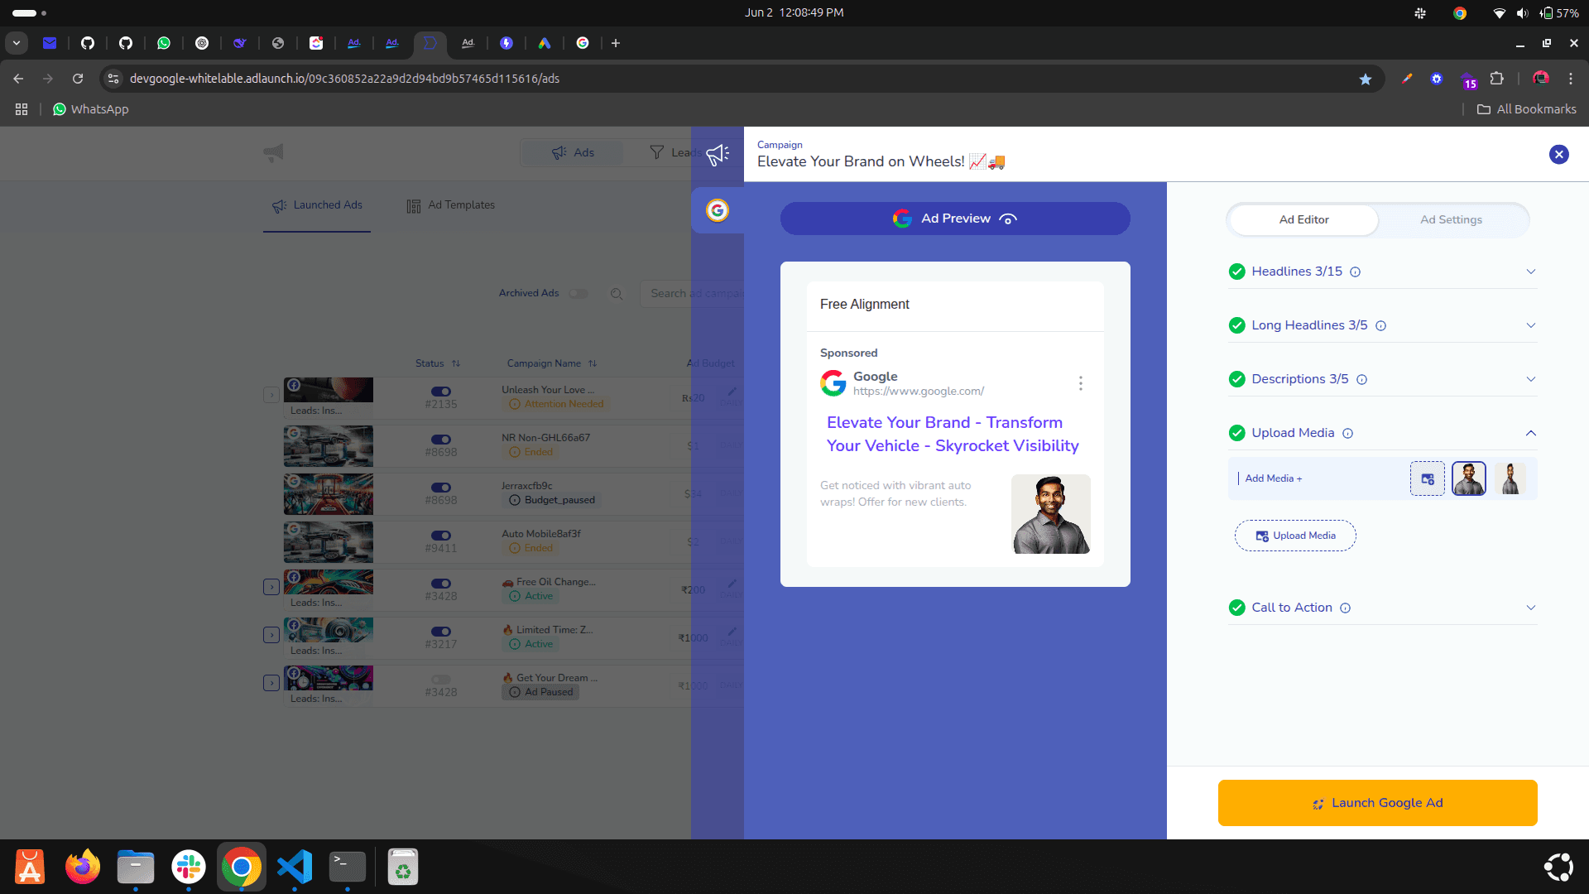
Task: Click the info icon next to Upload Media heading
Action: click(x=1347, y=433)
